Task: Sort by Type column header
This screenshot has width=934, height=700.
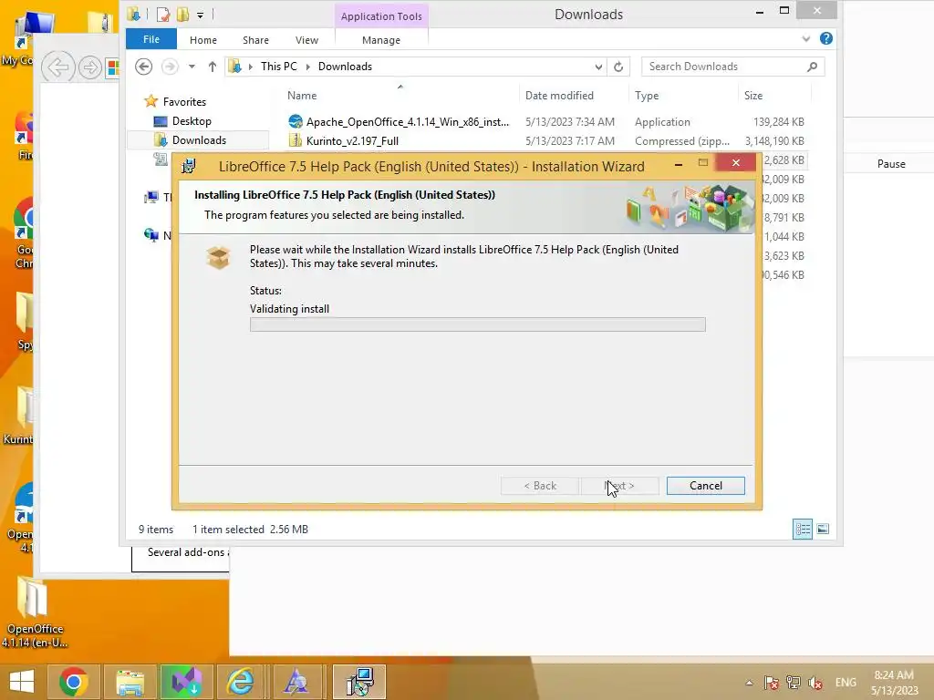Action: pyautogui.click(x=647, y=95)
